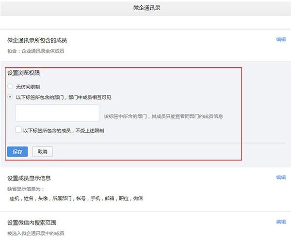
Task: Click the 设置成员显示信息 heading
Action: 29,178
